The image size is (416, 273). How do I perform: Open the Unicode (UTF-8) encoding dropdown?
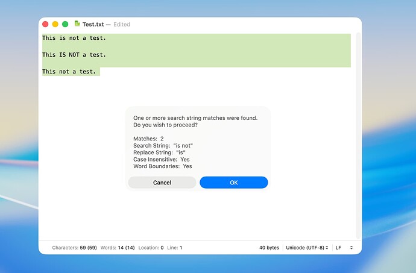(307, 248)
